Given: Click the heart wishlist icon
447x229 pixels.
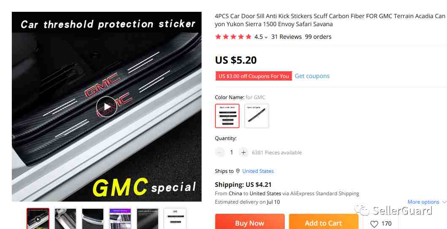Looking at the screenshot, I should (374, 224).
